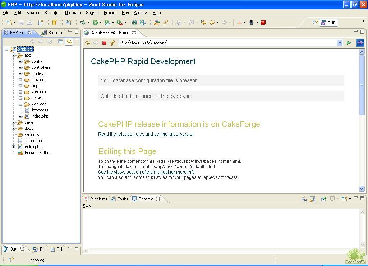Click the Print toolbar icon
Image resolution: width=368 pixels, height=266 pixels.
coord(29,23)
